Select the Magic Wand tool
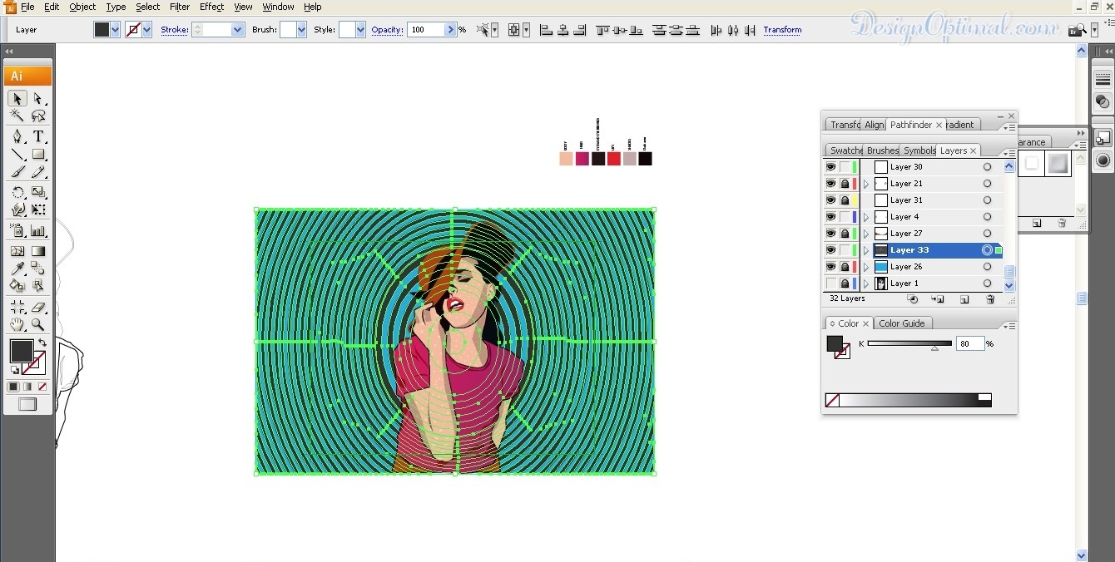Image resolution: width=1115 pixels, height=562 pixels. 17,116
